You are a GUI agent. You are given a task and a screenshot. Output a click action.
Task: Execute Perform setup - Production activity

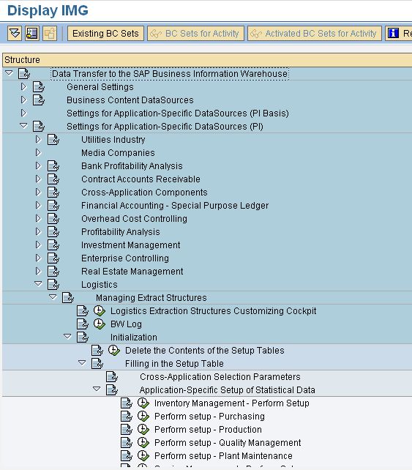[143, 430]
